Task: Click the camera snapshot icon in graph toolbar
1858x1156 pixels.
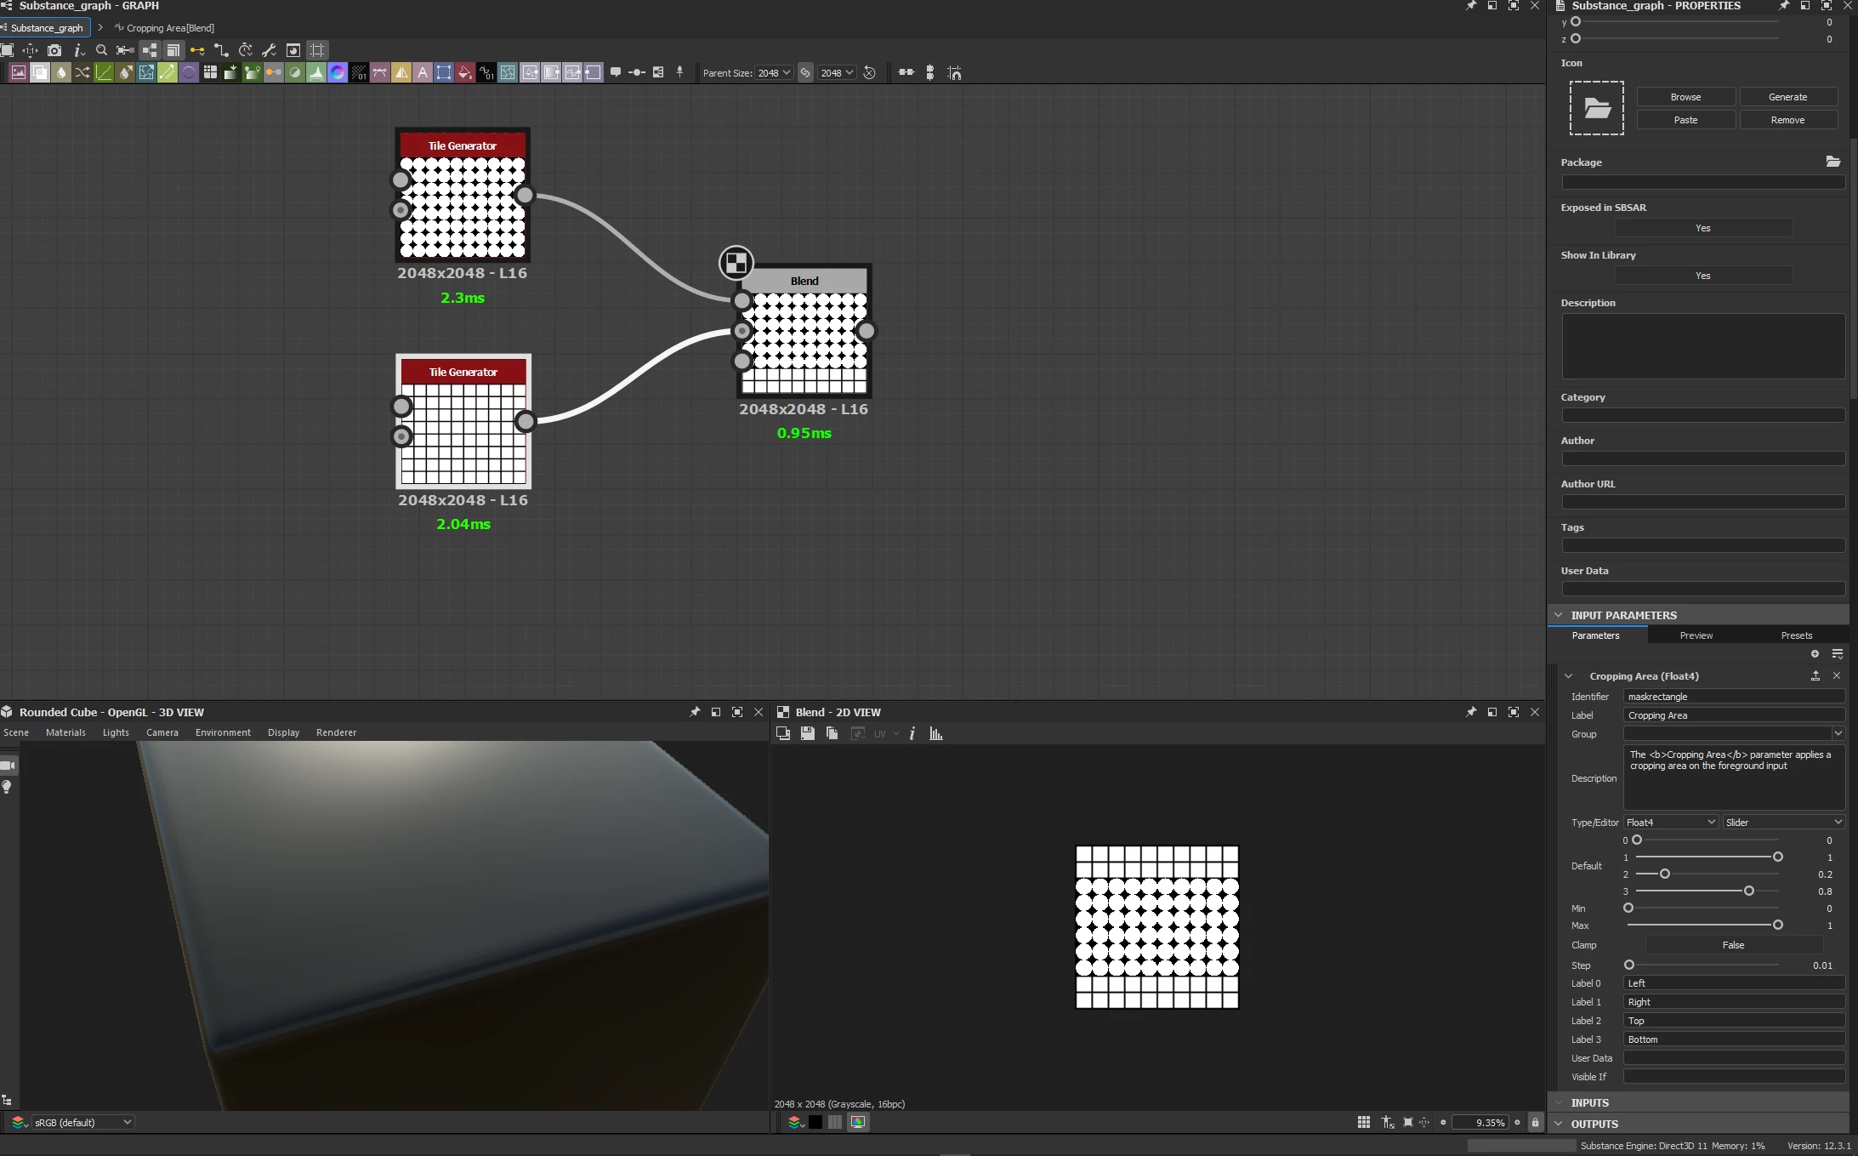Action: [x=54, y=50]
